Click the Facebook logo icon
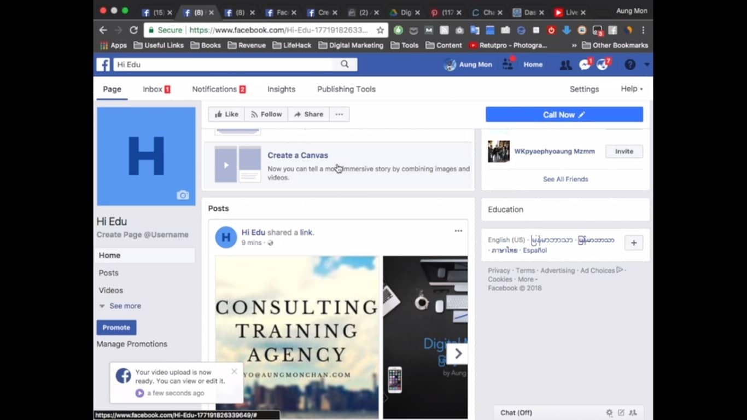 103,65
